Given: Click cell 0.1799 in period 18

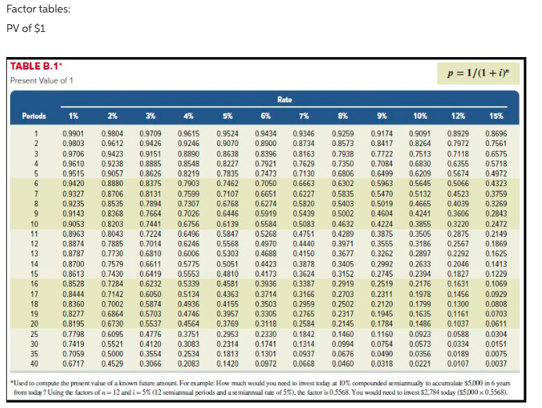Looking at the screenshot, I should pos(420,304).
